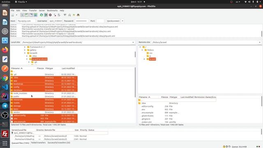Open the Site Manager
Screen dimensions: 263x148
13,15
